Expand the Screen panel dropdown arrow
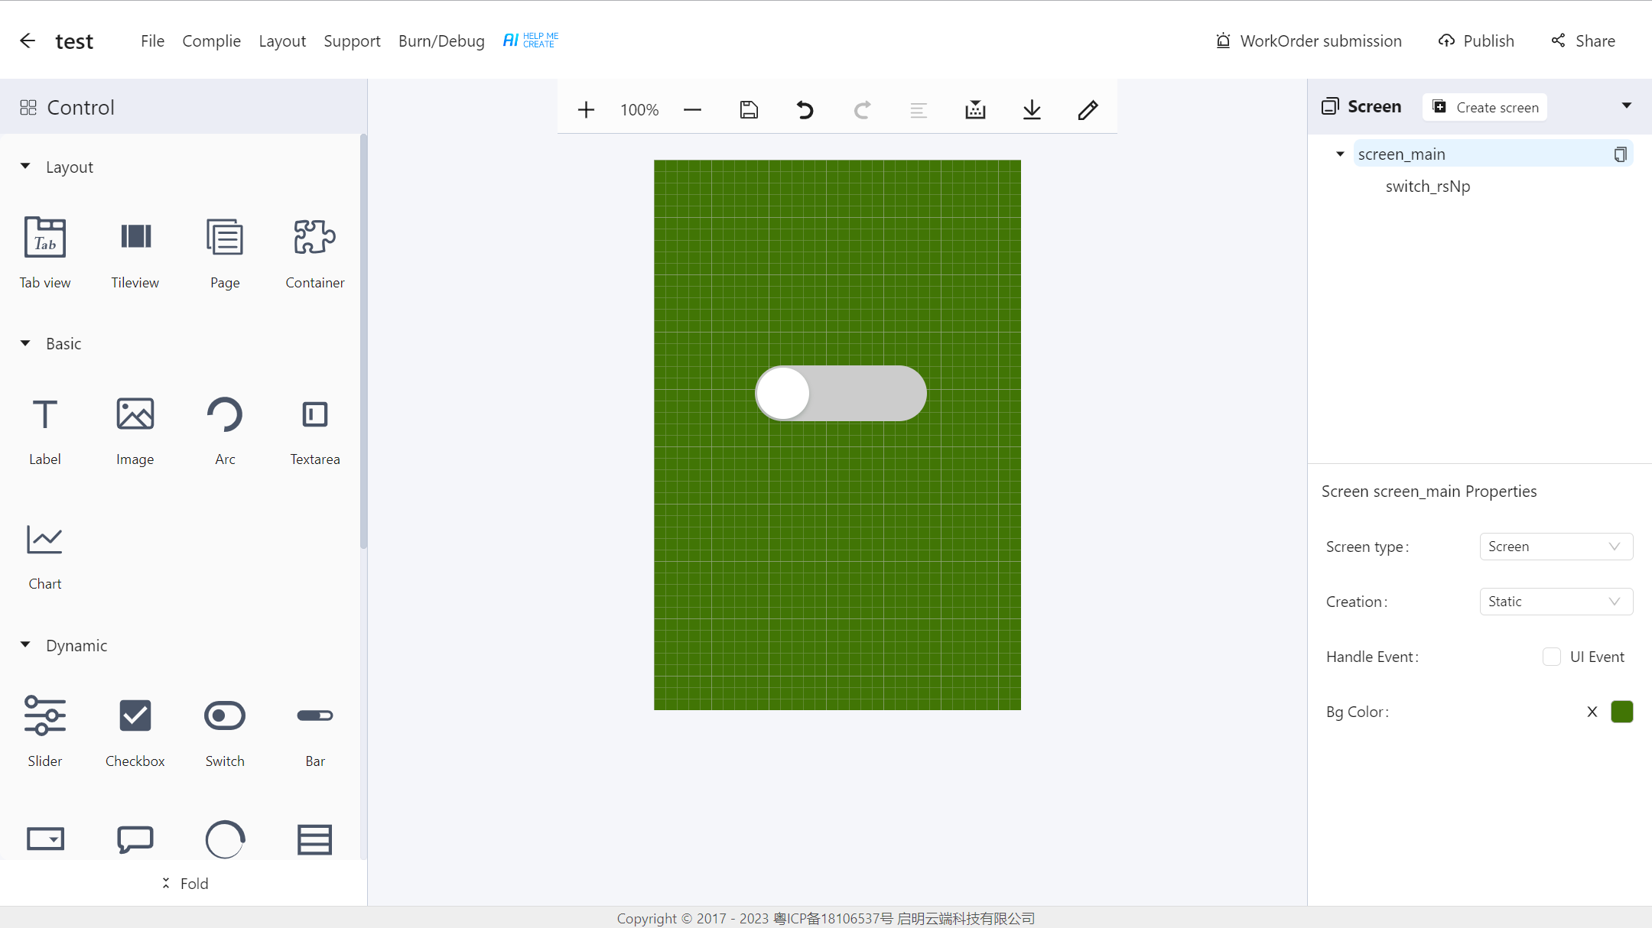Viewport: 1652px width, 928px height. pos(1626,105)
